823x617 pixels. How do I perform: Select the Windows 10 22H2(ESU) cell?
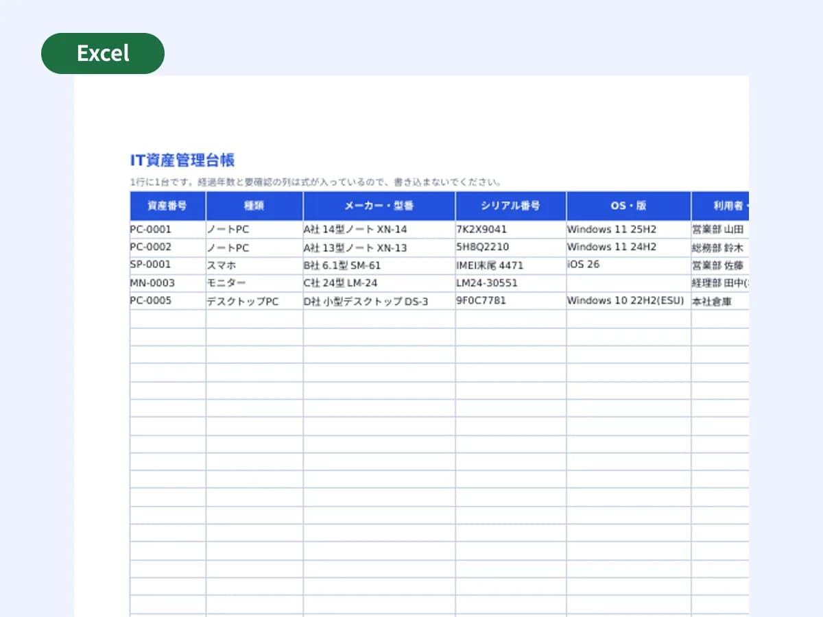point(629,301)
